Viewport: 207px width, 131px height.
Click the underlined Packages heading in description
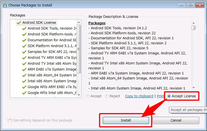pos(97,23)
